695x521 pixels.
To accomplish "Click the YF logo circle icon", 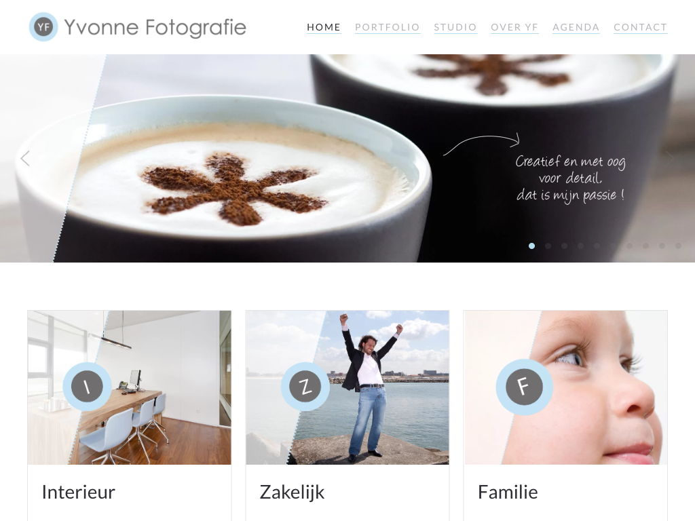I will click(43, 27).
